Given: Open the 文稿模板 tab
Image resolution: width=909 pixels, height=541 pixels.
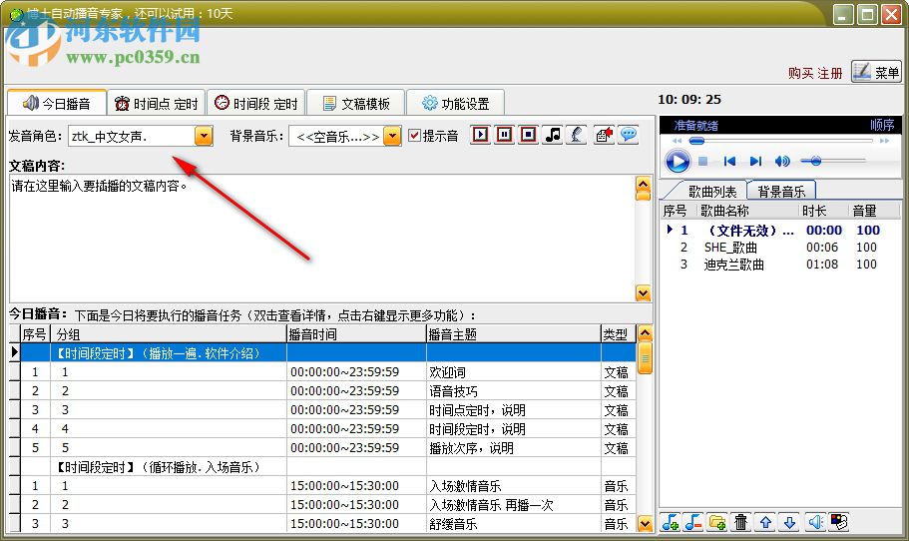Looking at the screenshot, I should click(x=356, y=103).
